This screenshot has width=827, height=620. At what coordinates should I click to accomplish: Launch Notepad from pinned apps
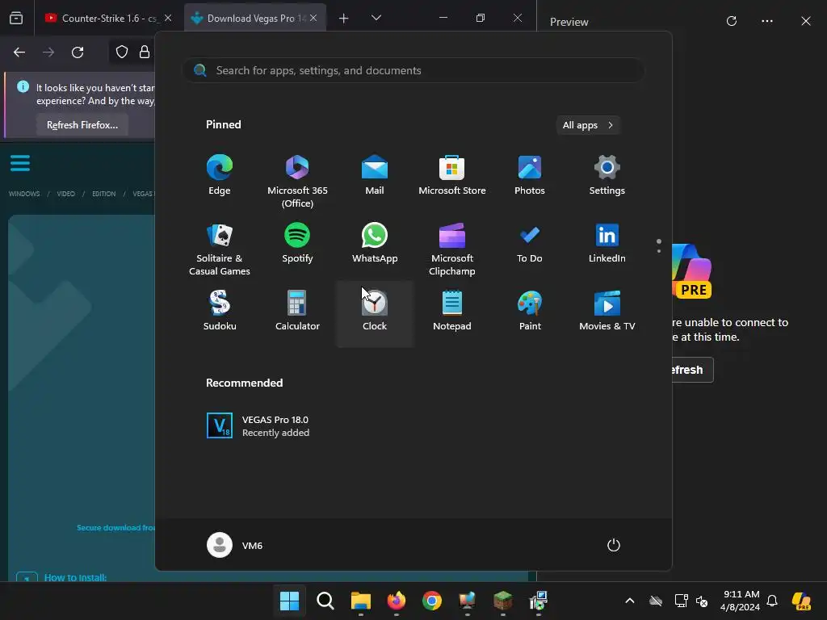[x=452, y=311]
